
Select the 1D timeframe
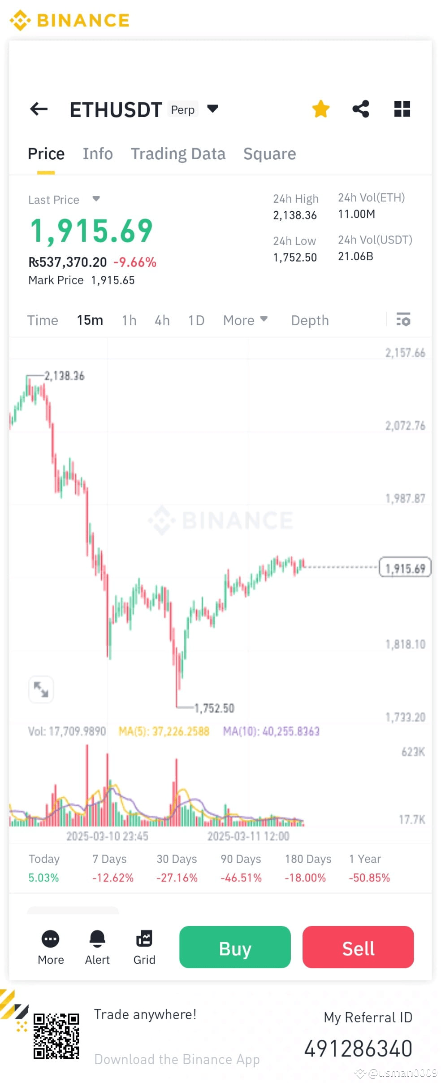[x=196, y=320]
